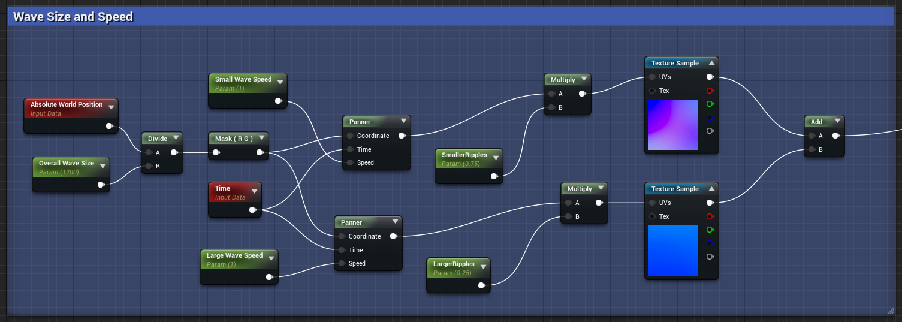
Task: Toggle the Divide node's collapse arrow
Action: coord(176,139)
